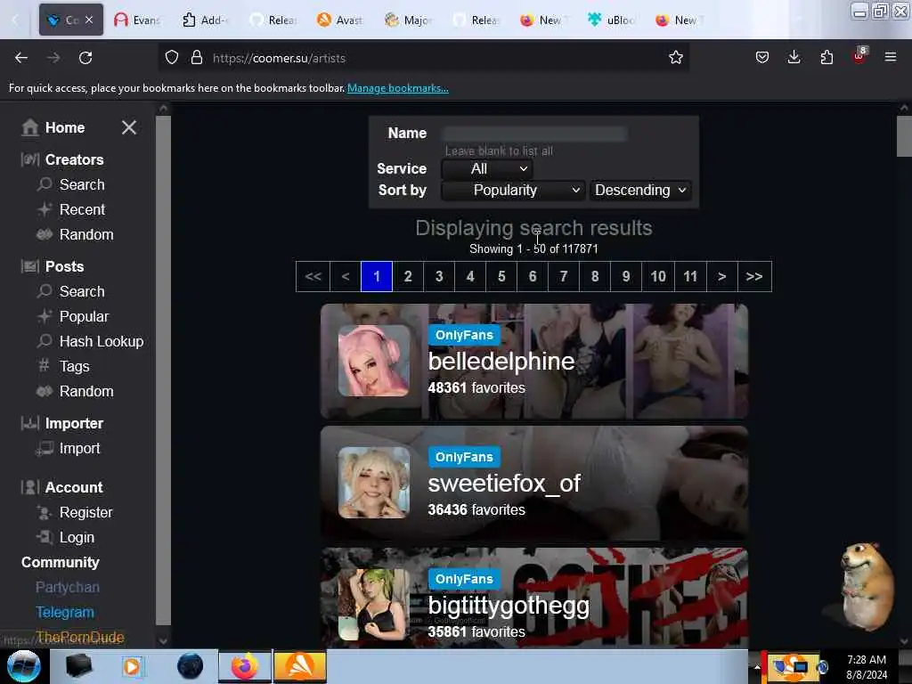Open the Telegram community link
912x684 pixels.
point(64,613)
